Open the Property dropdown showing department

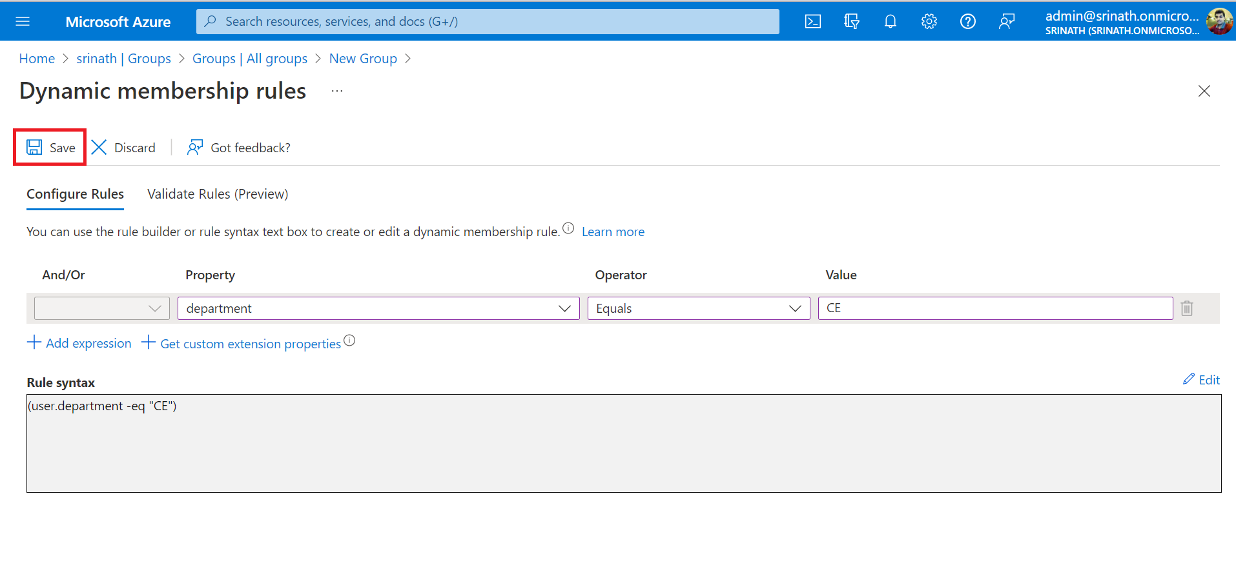378,308
